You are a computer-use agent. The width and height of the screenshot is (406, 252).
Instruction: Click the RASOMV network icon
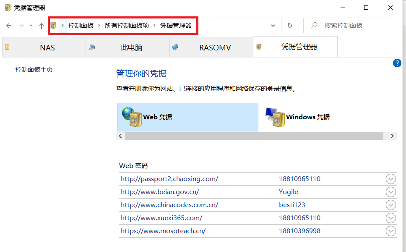175,47
